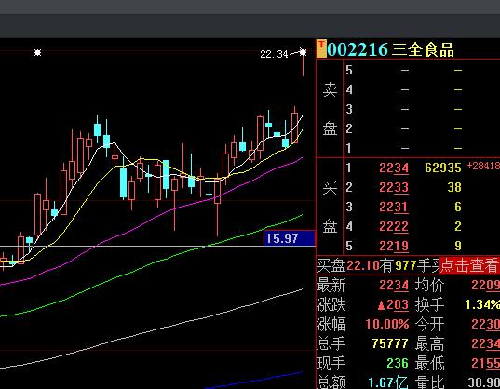Click the last candlestick at 22.34 high
500x389 pixels.
tap(303, 63)
